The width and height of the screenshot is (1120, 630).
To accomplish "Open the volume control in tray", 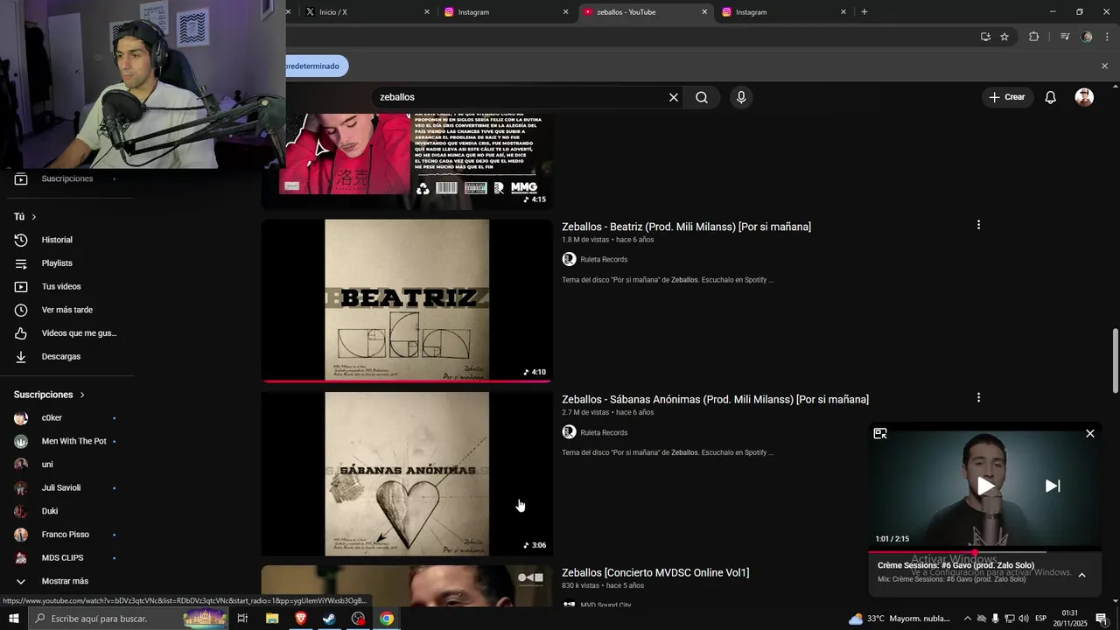I will pos(1024,619).
